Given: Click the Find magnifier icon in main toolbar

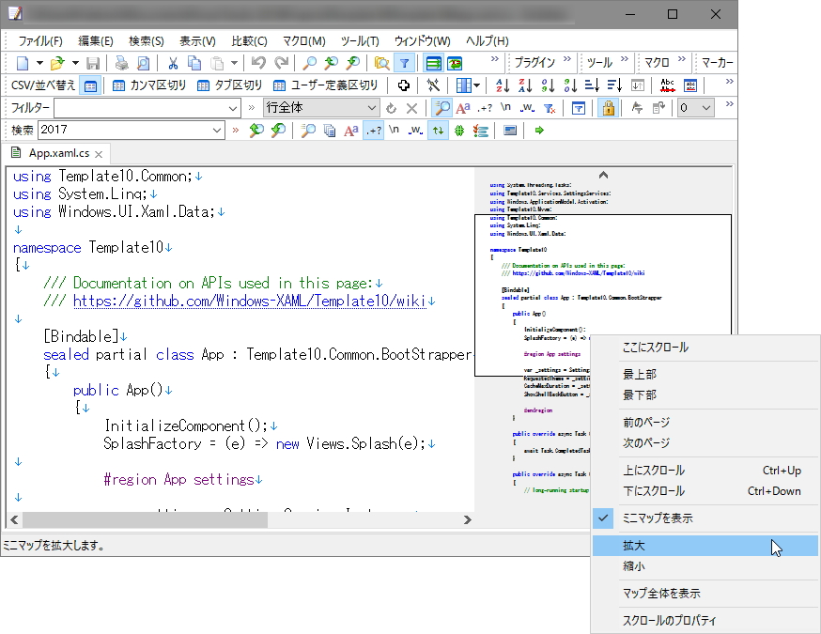Looking at the screenshot, I should [x=309, y=63].
